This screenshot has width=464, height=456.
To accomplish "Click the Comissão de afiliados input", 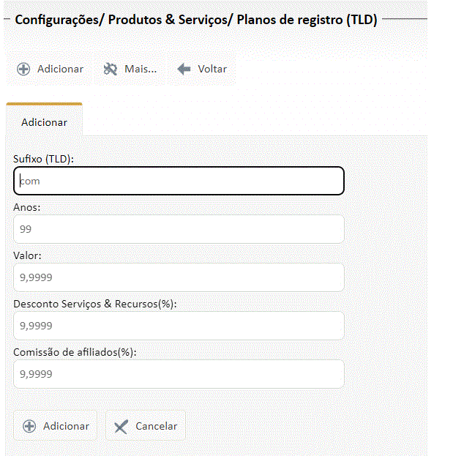I will pyautogui.click(x=179, y=374).
